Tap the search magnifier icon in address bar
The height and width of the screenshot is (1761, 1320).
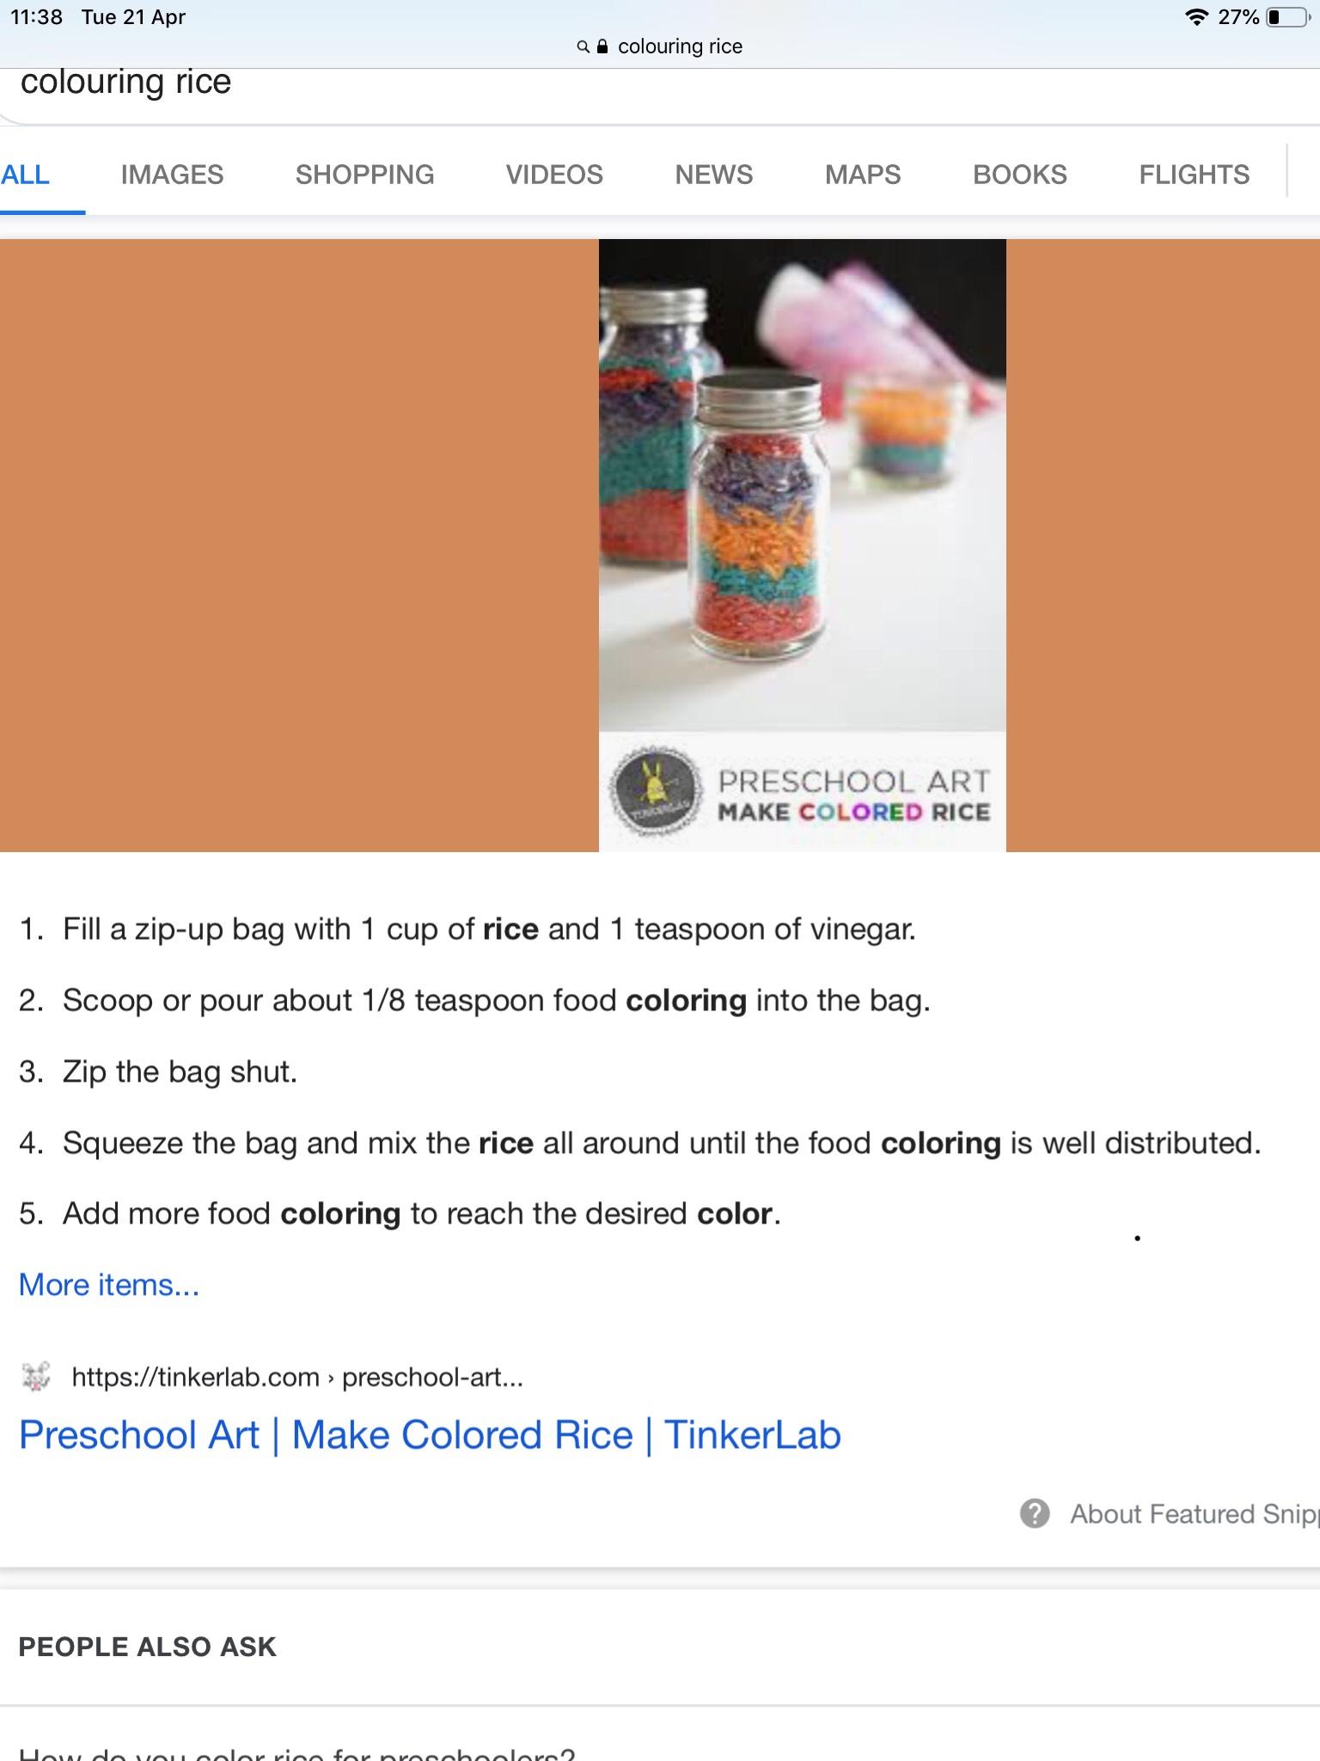point(583,46)
